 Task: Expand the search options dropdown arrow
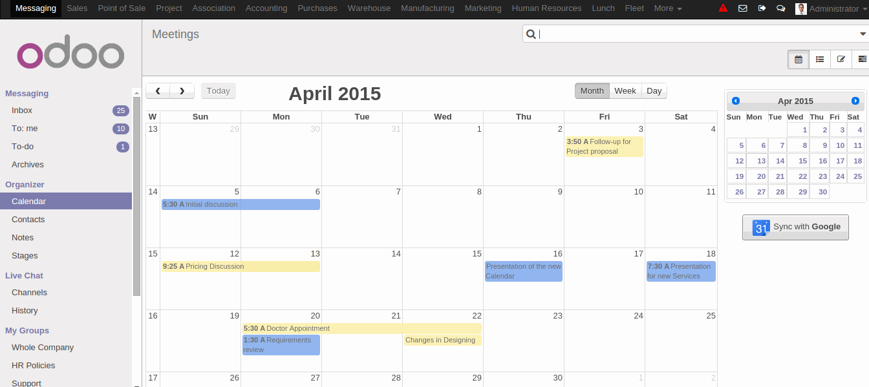point(862,34)
